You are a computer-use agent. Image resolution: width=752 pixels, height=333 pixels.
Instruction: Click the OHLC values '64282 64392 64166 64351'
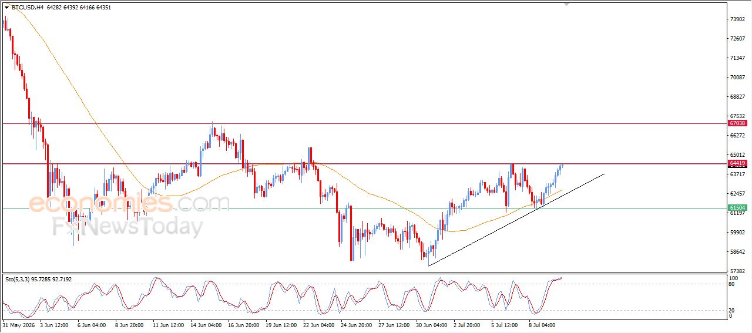pyautogui.click(x=78, y=8)
